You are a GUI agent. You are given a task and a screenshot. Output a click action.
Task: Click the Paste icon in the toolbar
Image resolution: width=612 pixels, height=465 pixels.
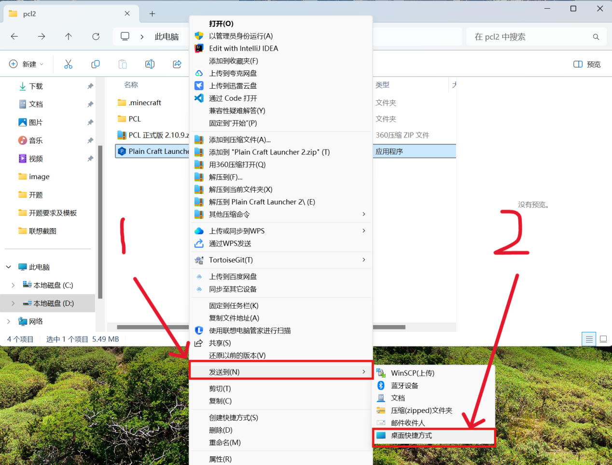(x=122, y=64)
